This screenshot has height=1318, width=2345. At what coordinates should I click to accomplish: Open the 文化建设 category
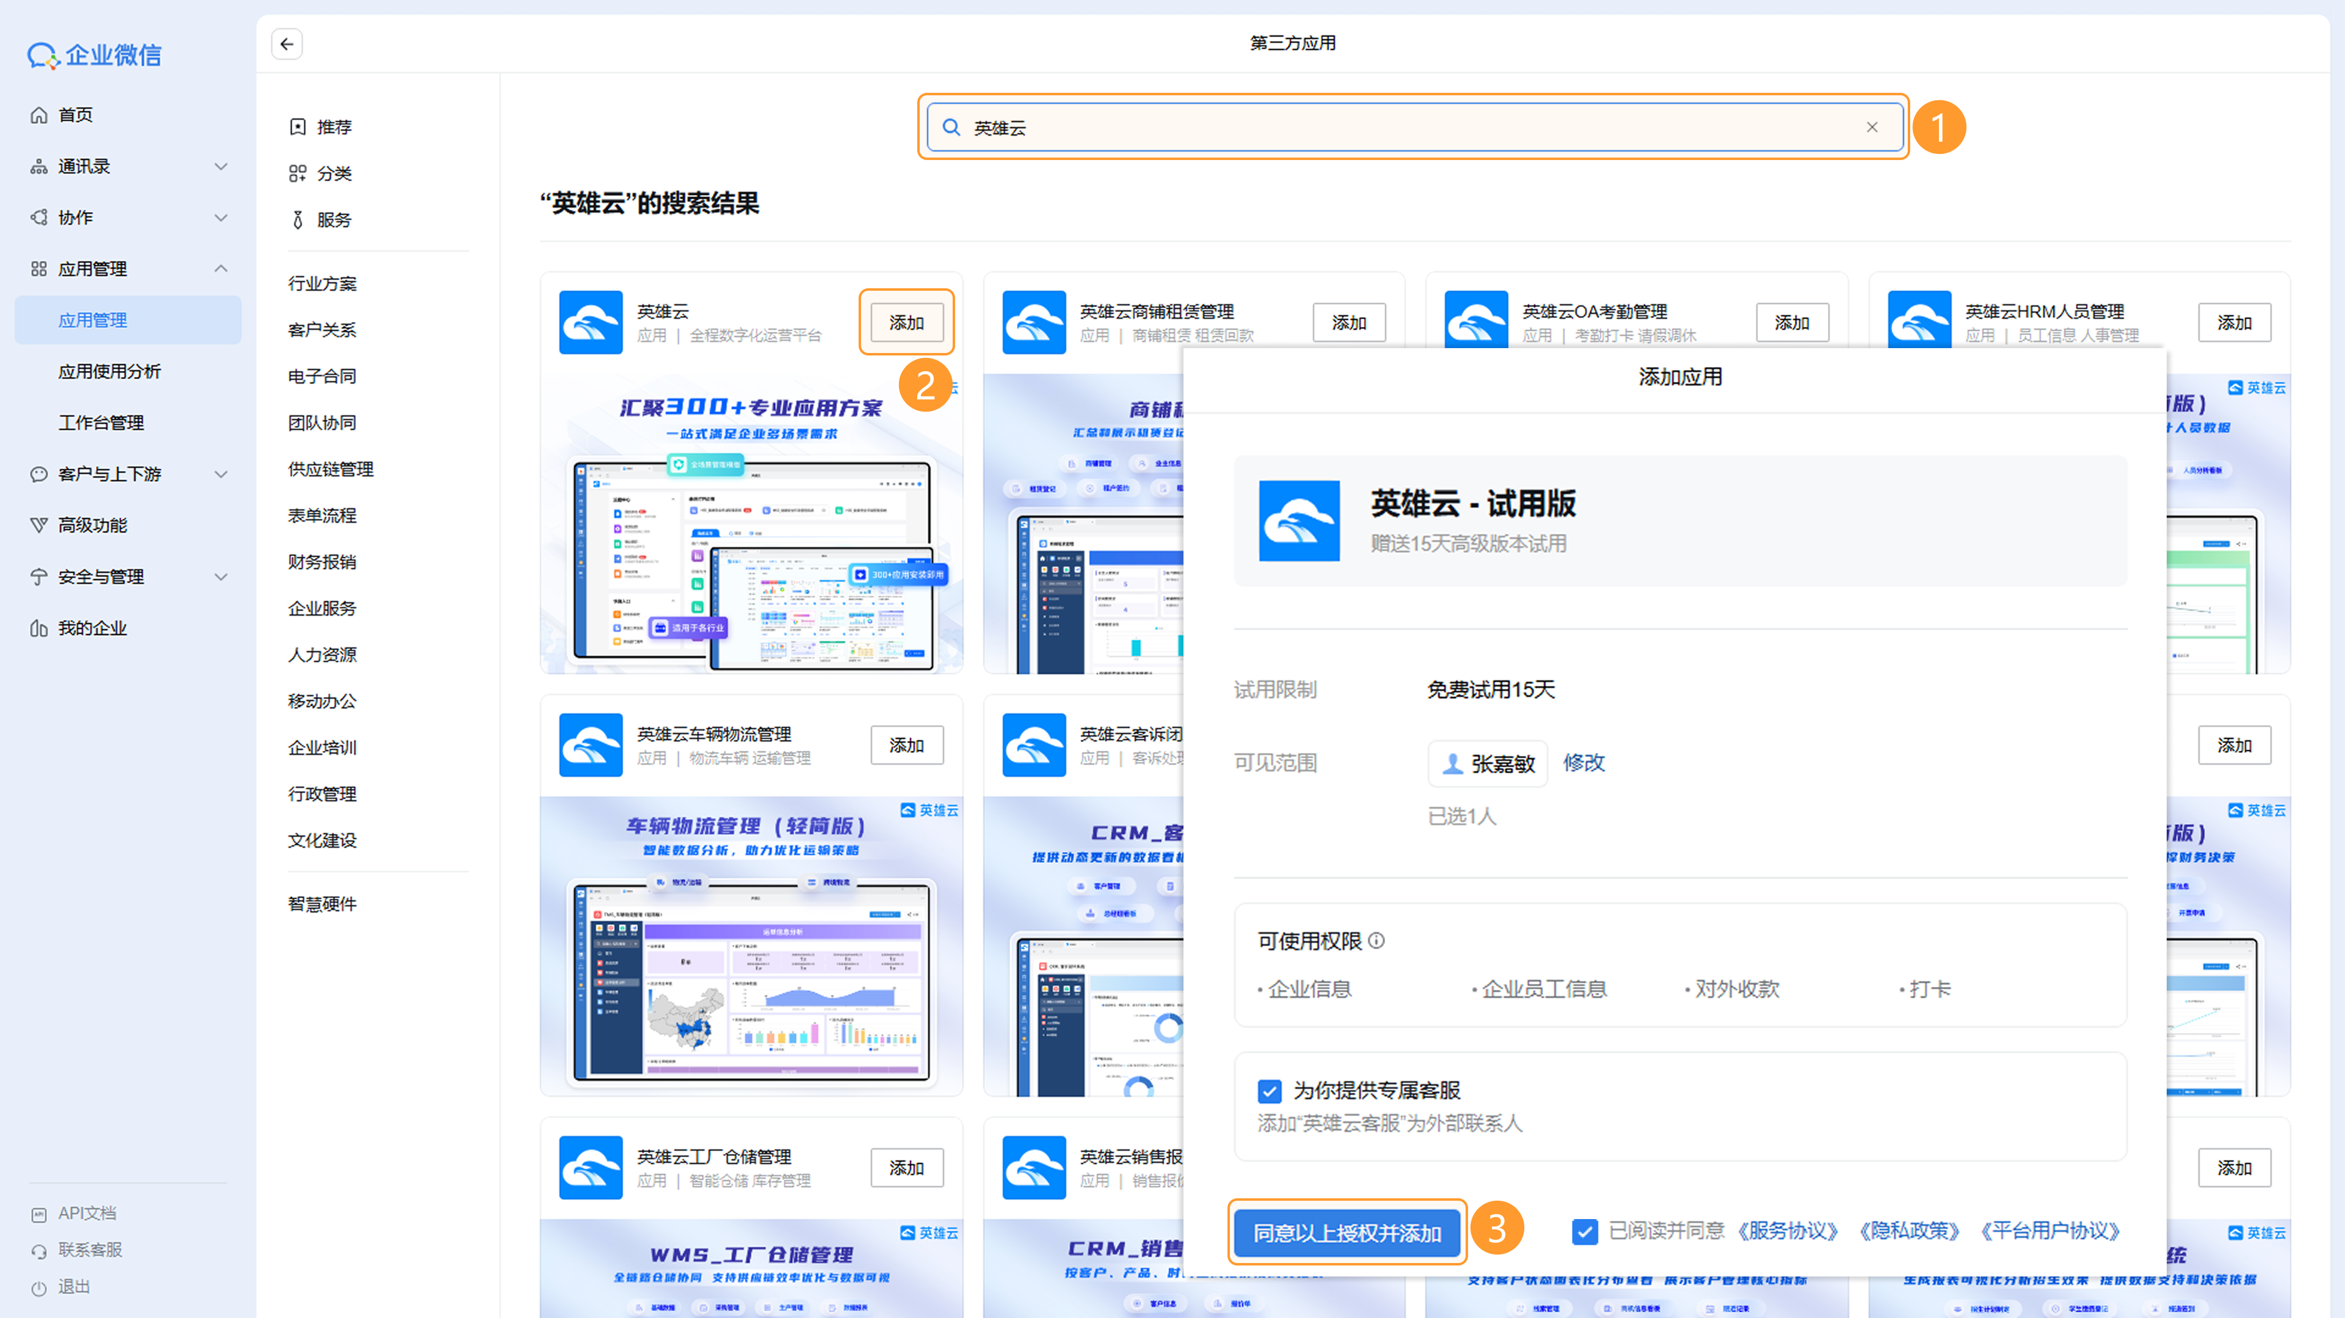[x=322, y=841]
